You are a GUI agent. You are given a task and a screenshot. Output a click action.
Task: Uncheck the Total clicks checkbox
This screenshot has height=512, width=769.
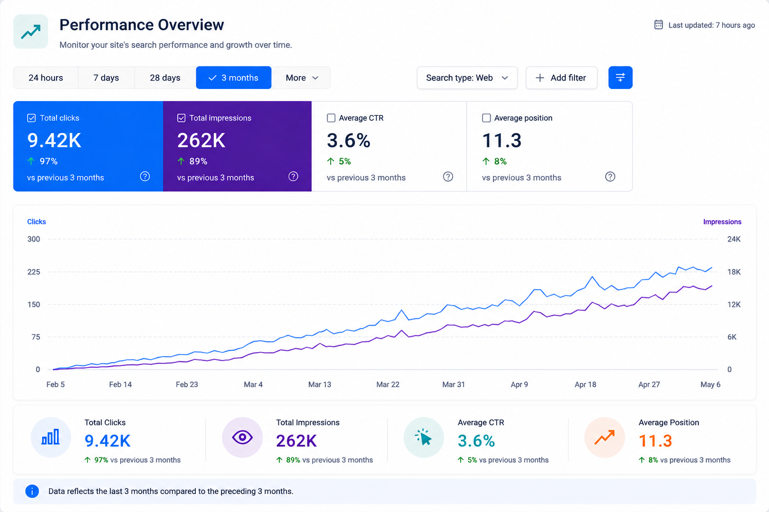tap(31, 118)
